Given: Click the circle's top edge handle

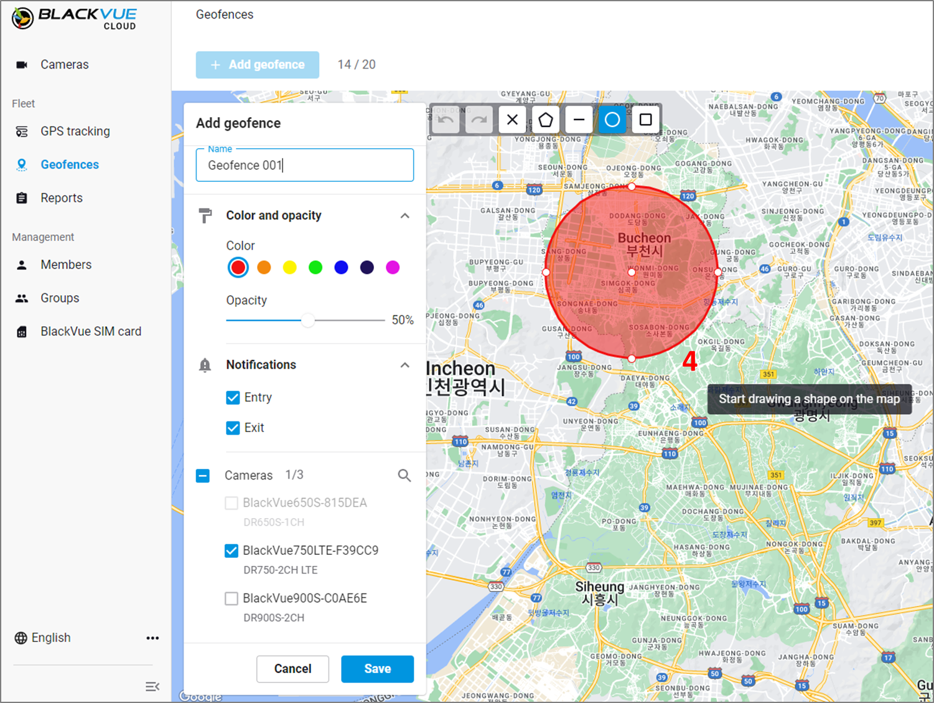Looking at the screenshot, I should pyautogui.click(x=632, y=186).
